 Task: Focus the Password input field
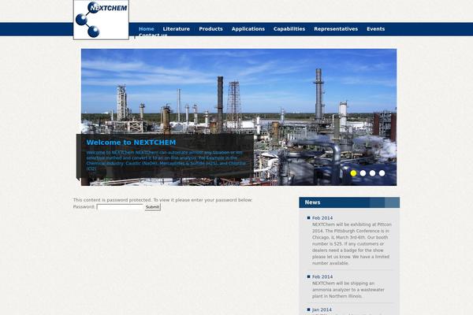click(120, 207)
